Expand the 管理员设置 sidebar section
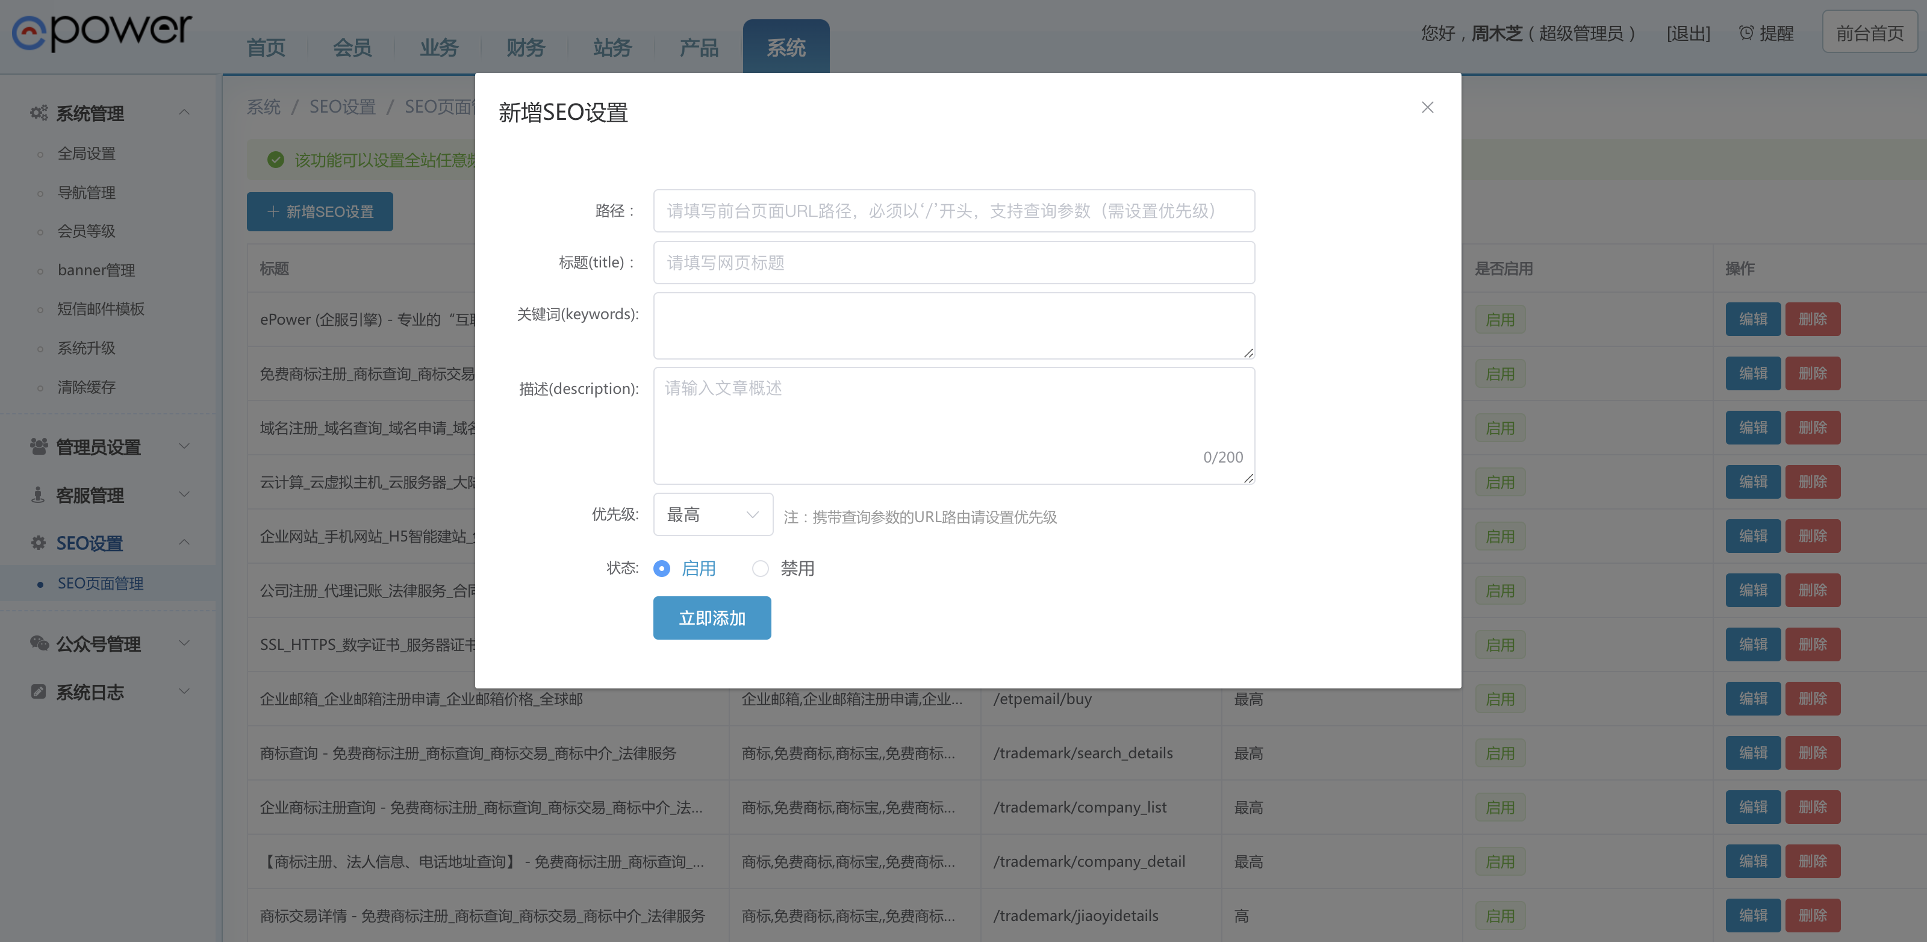This screenshot has height=942, width=1927. click(184, 446)
